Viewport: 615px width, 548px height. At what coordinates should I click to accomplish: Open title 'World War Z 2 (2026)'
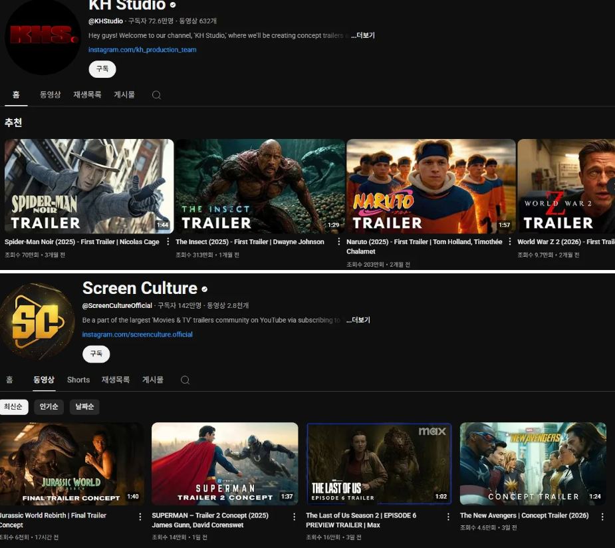pos(566,241)
